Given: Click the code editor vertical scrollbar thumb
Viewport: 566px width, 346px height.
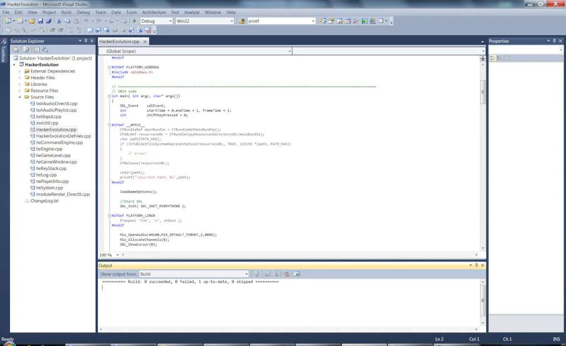Looking at the screenshot, I should pos(483,92).
